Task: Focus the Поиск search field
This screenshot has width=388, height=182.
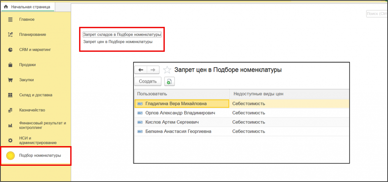Action: pyautogui.click(x=377, y=14)
